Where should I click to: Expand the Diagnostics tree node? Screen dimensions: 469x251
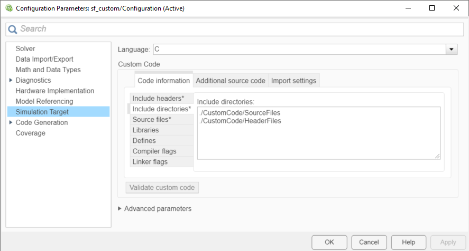coord(11,80)
